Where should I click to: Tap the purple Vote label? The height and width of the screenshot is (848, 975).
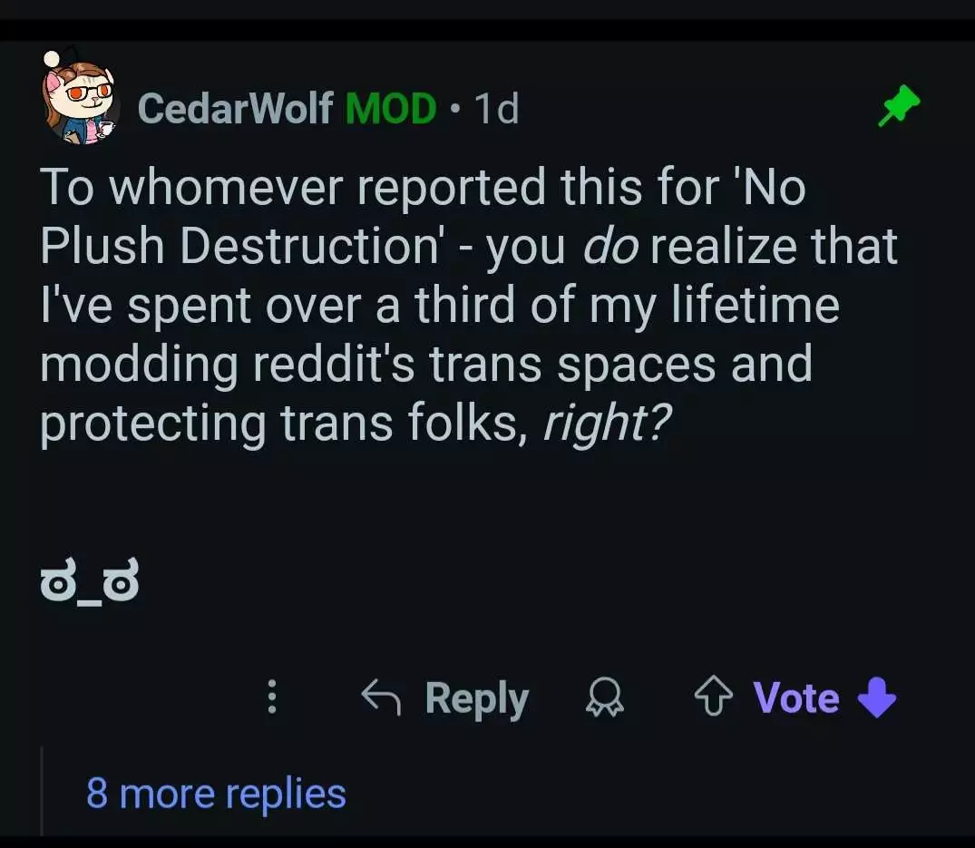point(796,697)
